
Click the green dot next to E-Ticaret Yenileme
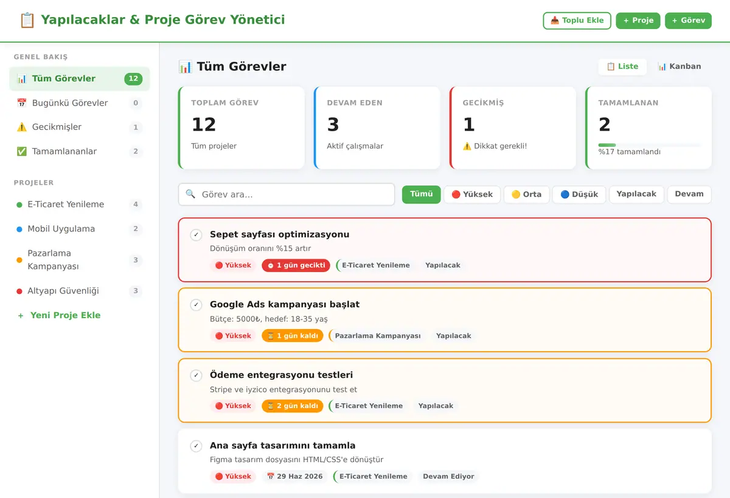tap(19, 205)
